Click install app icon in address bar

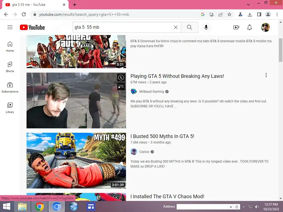[x=211, y=14]
